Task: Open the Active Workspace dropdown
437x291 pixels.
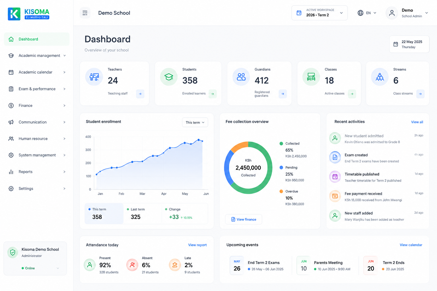Action: point(319,13)
